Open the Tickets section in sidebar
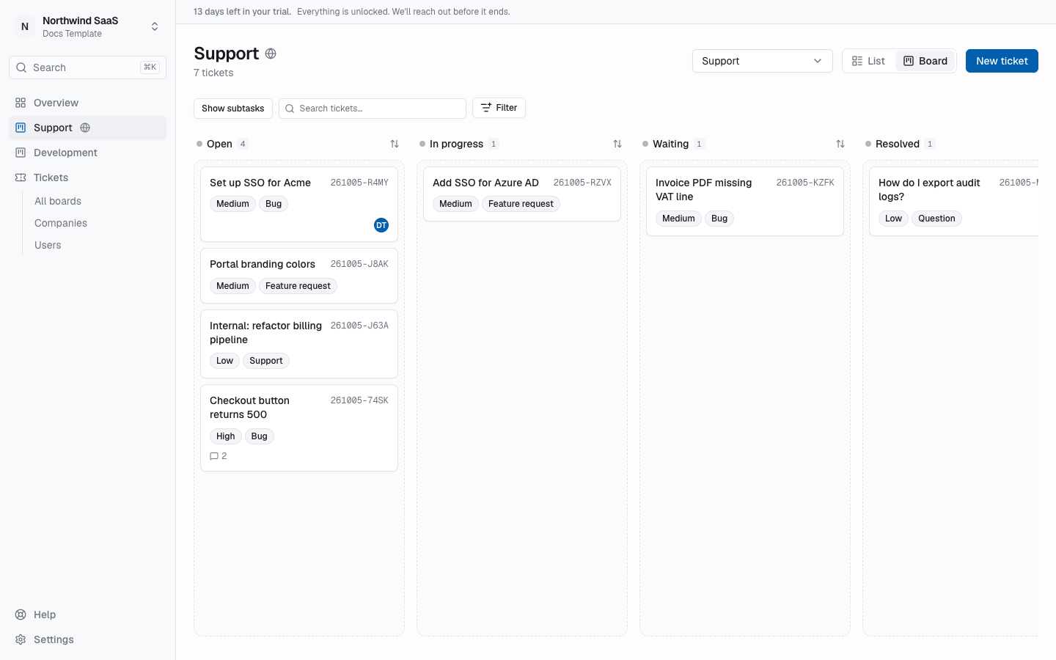The image size is (1056, 660). coord(88,177)
